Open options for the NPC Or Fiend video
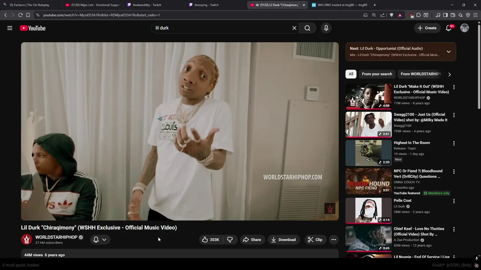The height and width of the screenshot is (270, 481). (x=454, y=171)
